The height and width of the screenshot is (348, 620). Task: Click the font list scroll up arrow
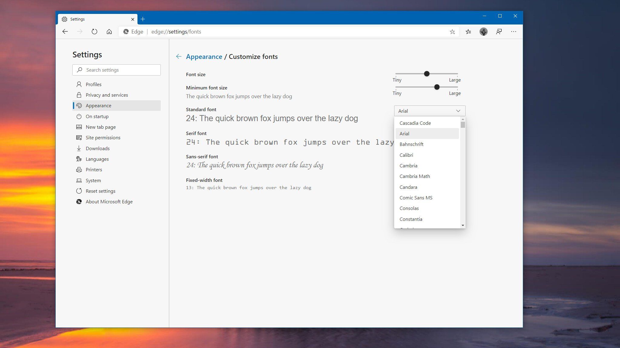(x=463, y=120)
